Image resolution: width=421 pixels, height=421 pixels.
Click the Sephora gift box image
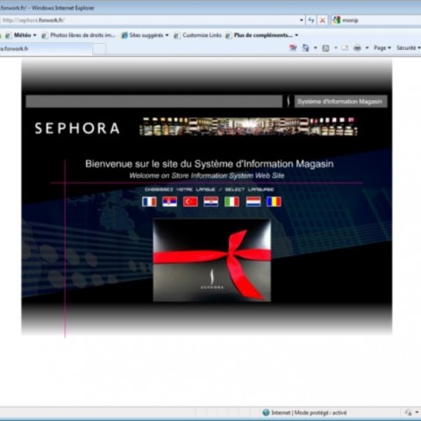click(212, 260)
